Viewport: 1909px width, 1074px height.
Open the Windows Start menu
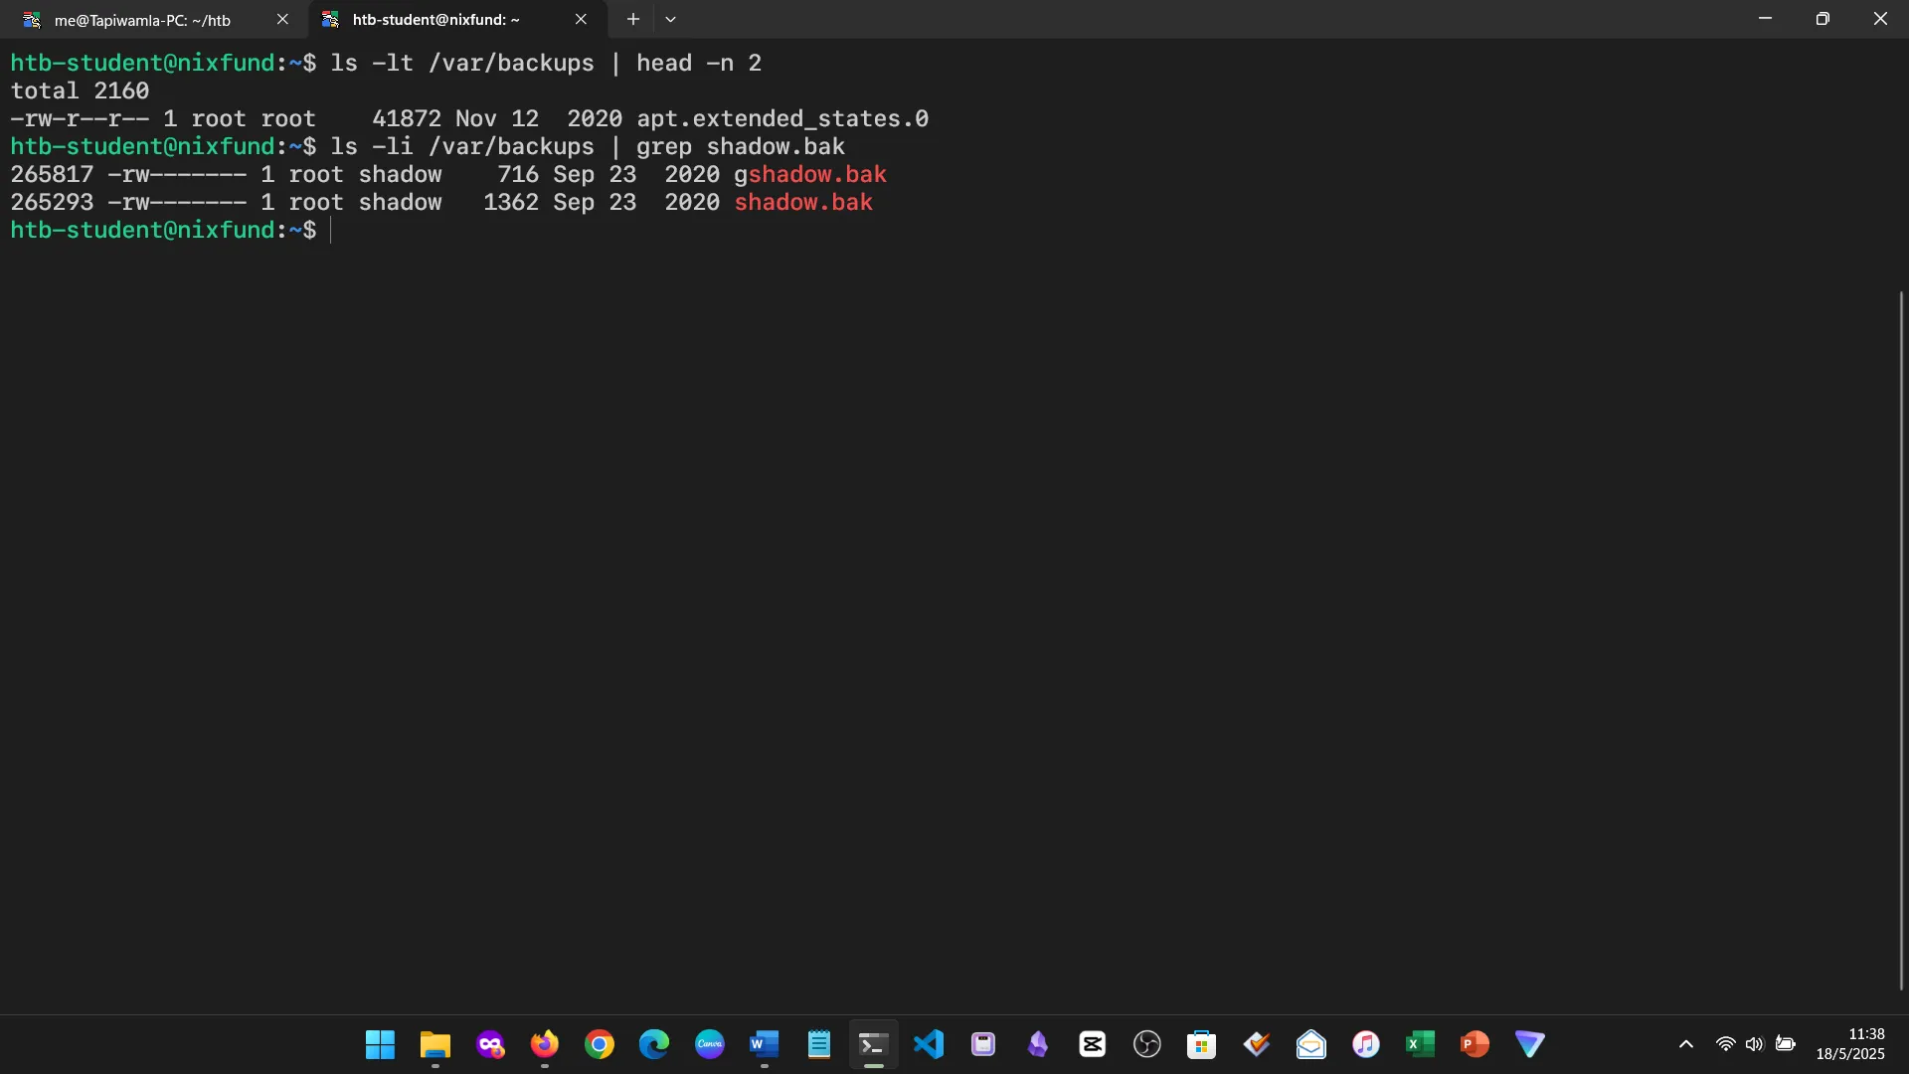point(380,1044)
